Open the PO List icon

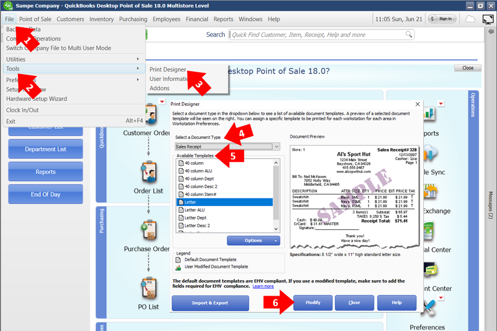[x=149, y=288]
